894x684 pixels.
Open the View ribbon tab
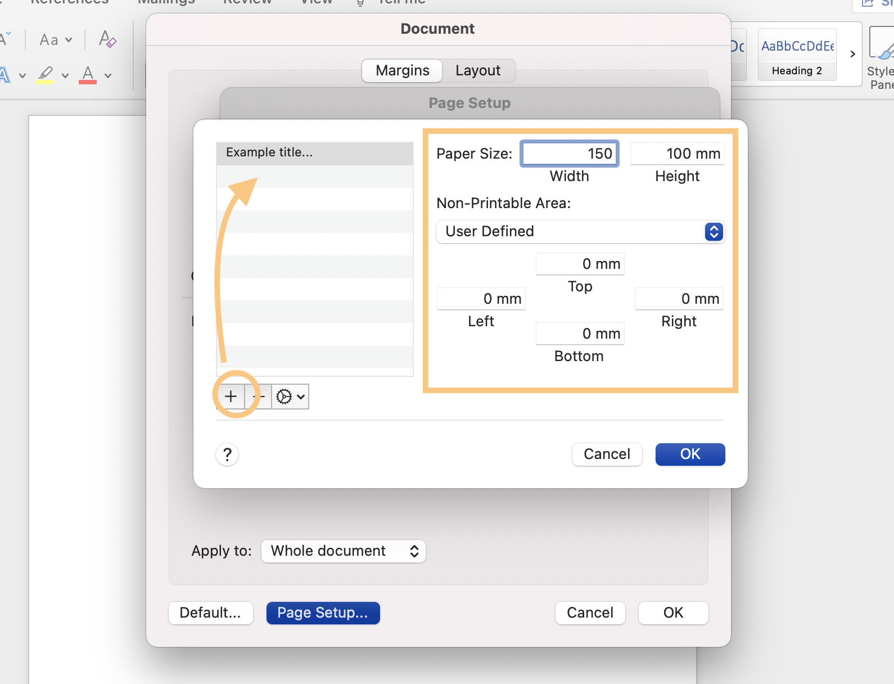[317, 2]
